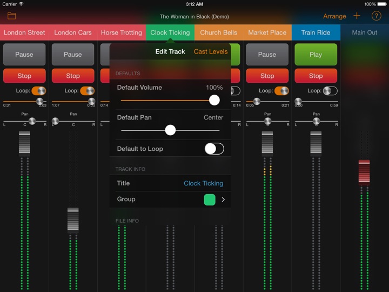Click the Train Ride volume fader
Viewport: 389px width, 292px height.
pos(316,143)
